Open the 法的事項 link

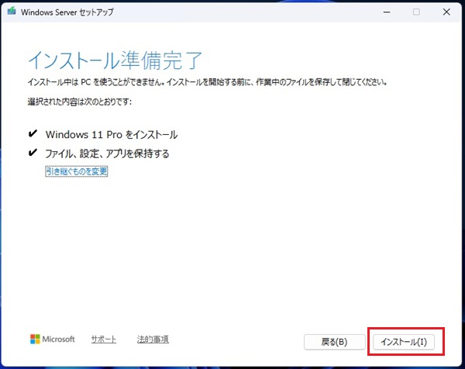coord(153,340)
